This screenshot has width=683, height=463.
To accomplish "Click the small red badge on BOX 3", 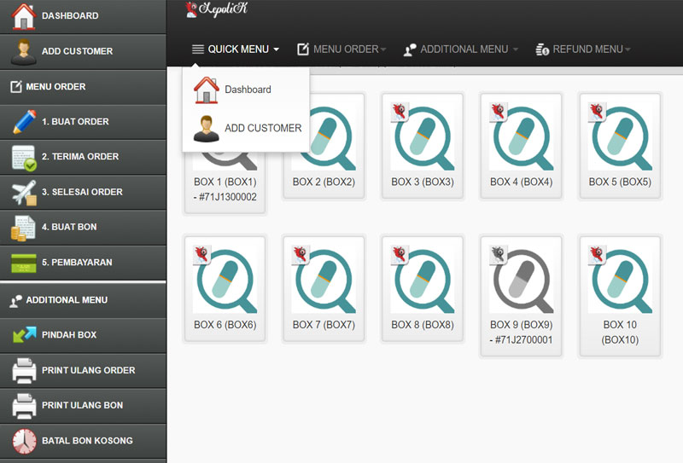I will pyautogui.click(x=400, y=113).
